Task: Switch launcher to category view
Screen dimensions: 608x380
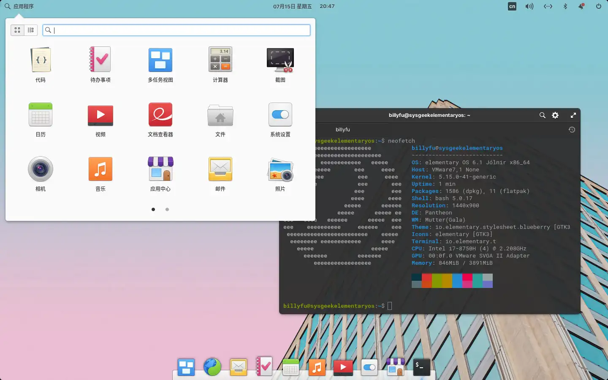Action: click(31, 30)
